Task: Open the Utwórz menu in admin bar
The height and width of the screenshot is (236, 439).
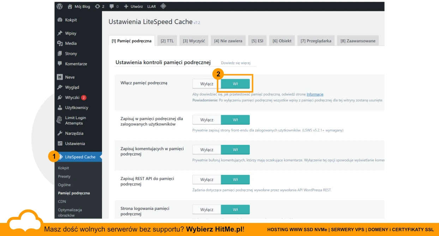Action: tap(137, 6)
